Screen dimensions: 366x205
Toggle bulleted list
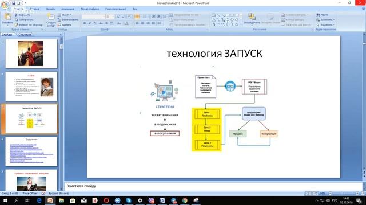tap(137, 17)
